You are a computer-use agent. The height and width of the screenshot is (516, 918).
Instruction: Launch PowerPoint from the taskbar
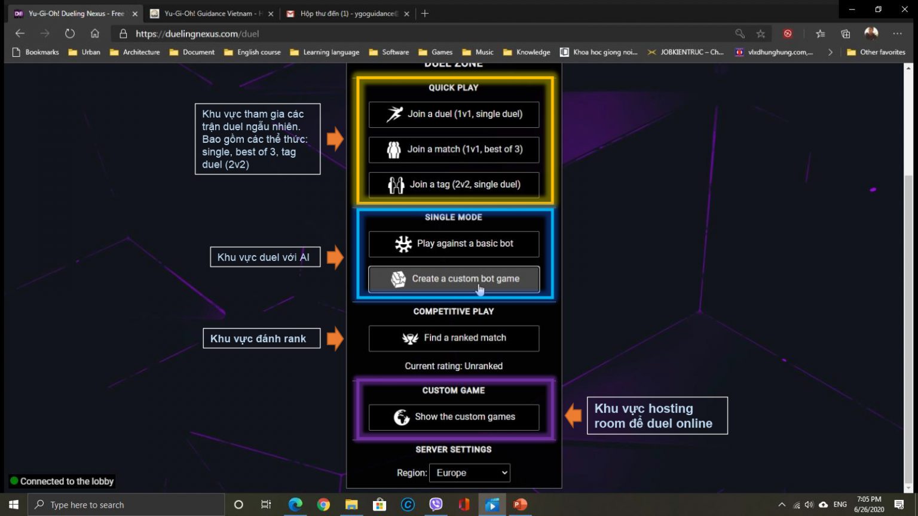[x=519, y=505]
